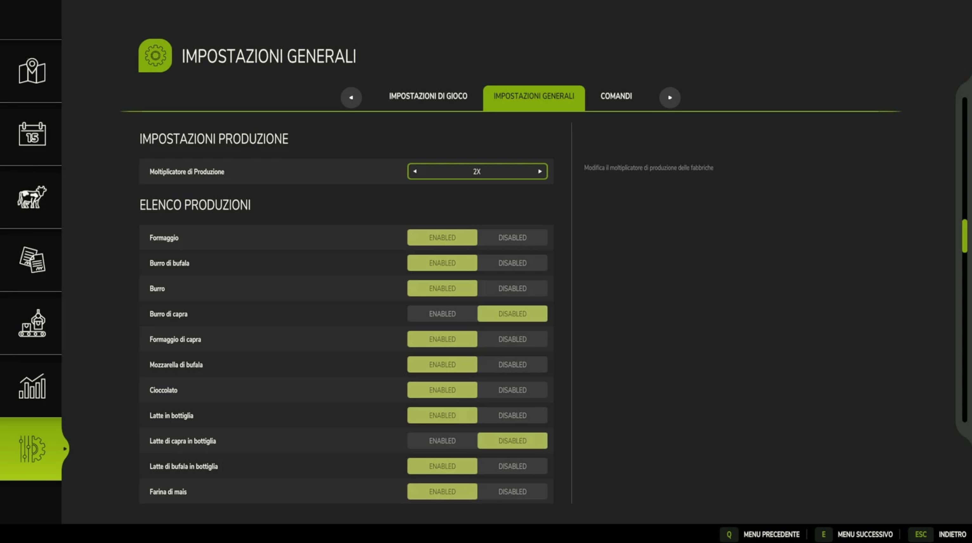Screen dimensions: 972x543
Task: Decrease production multiplier with left arrow
Action: click(x=415, y=171)
